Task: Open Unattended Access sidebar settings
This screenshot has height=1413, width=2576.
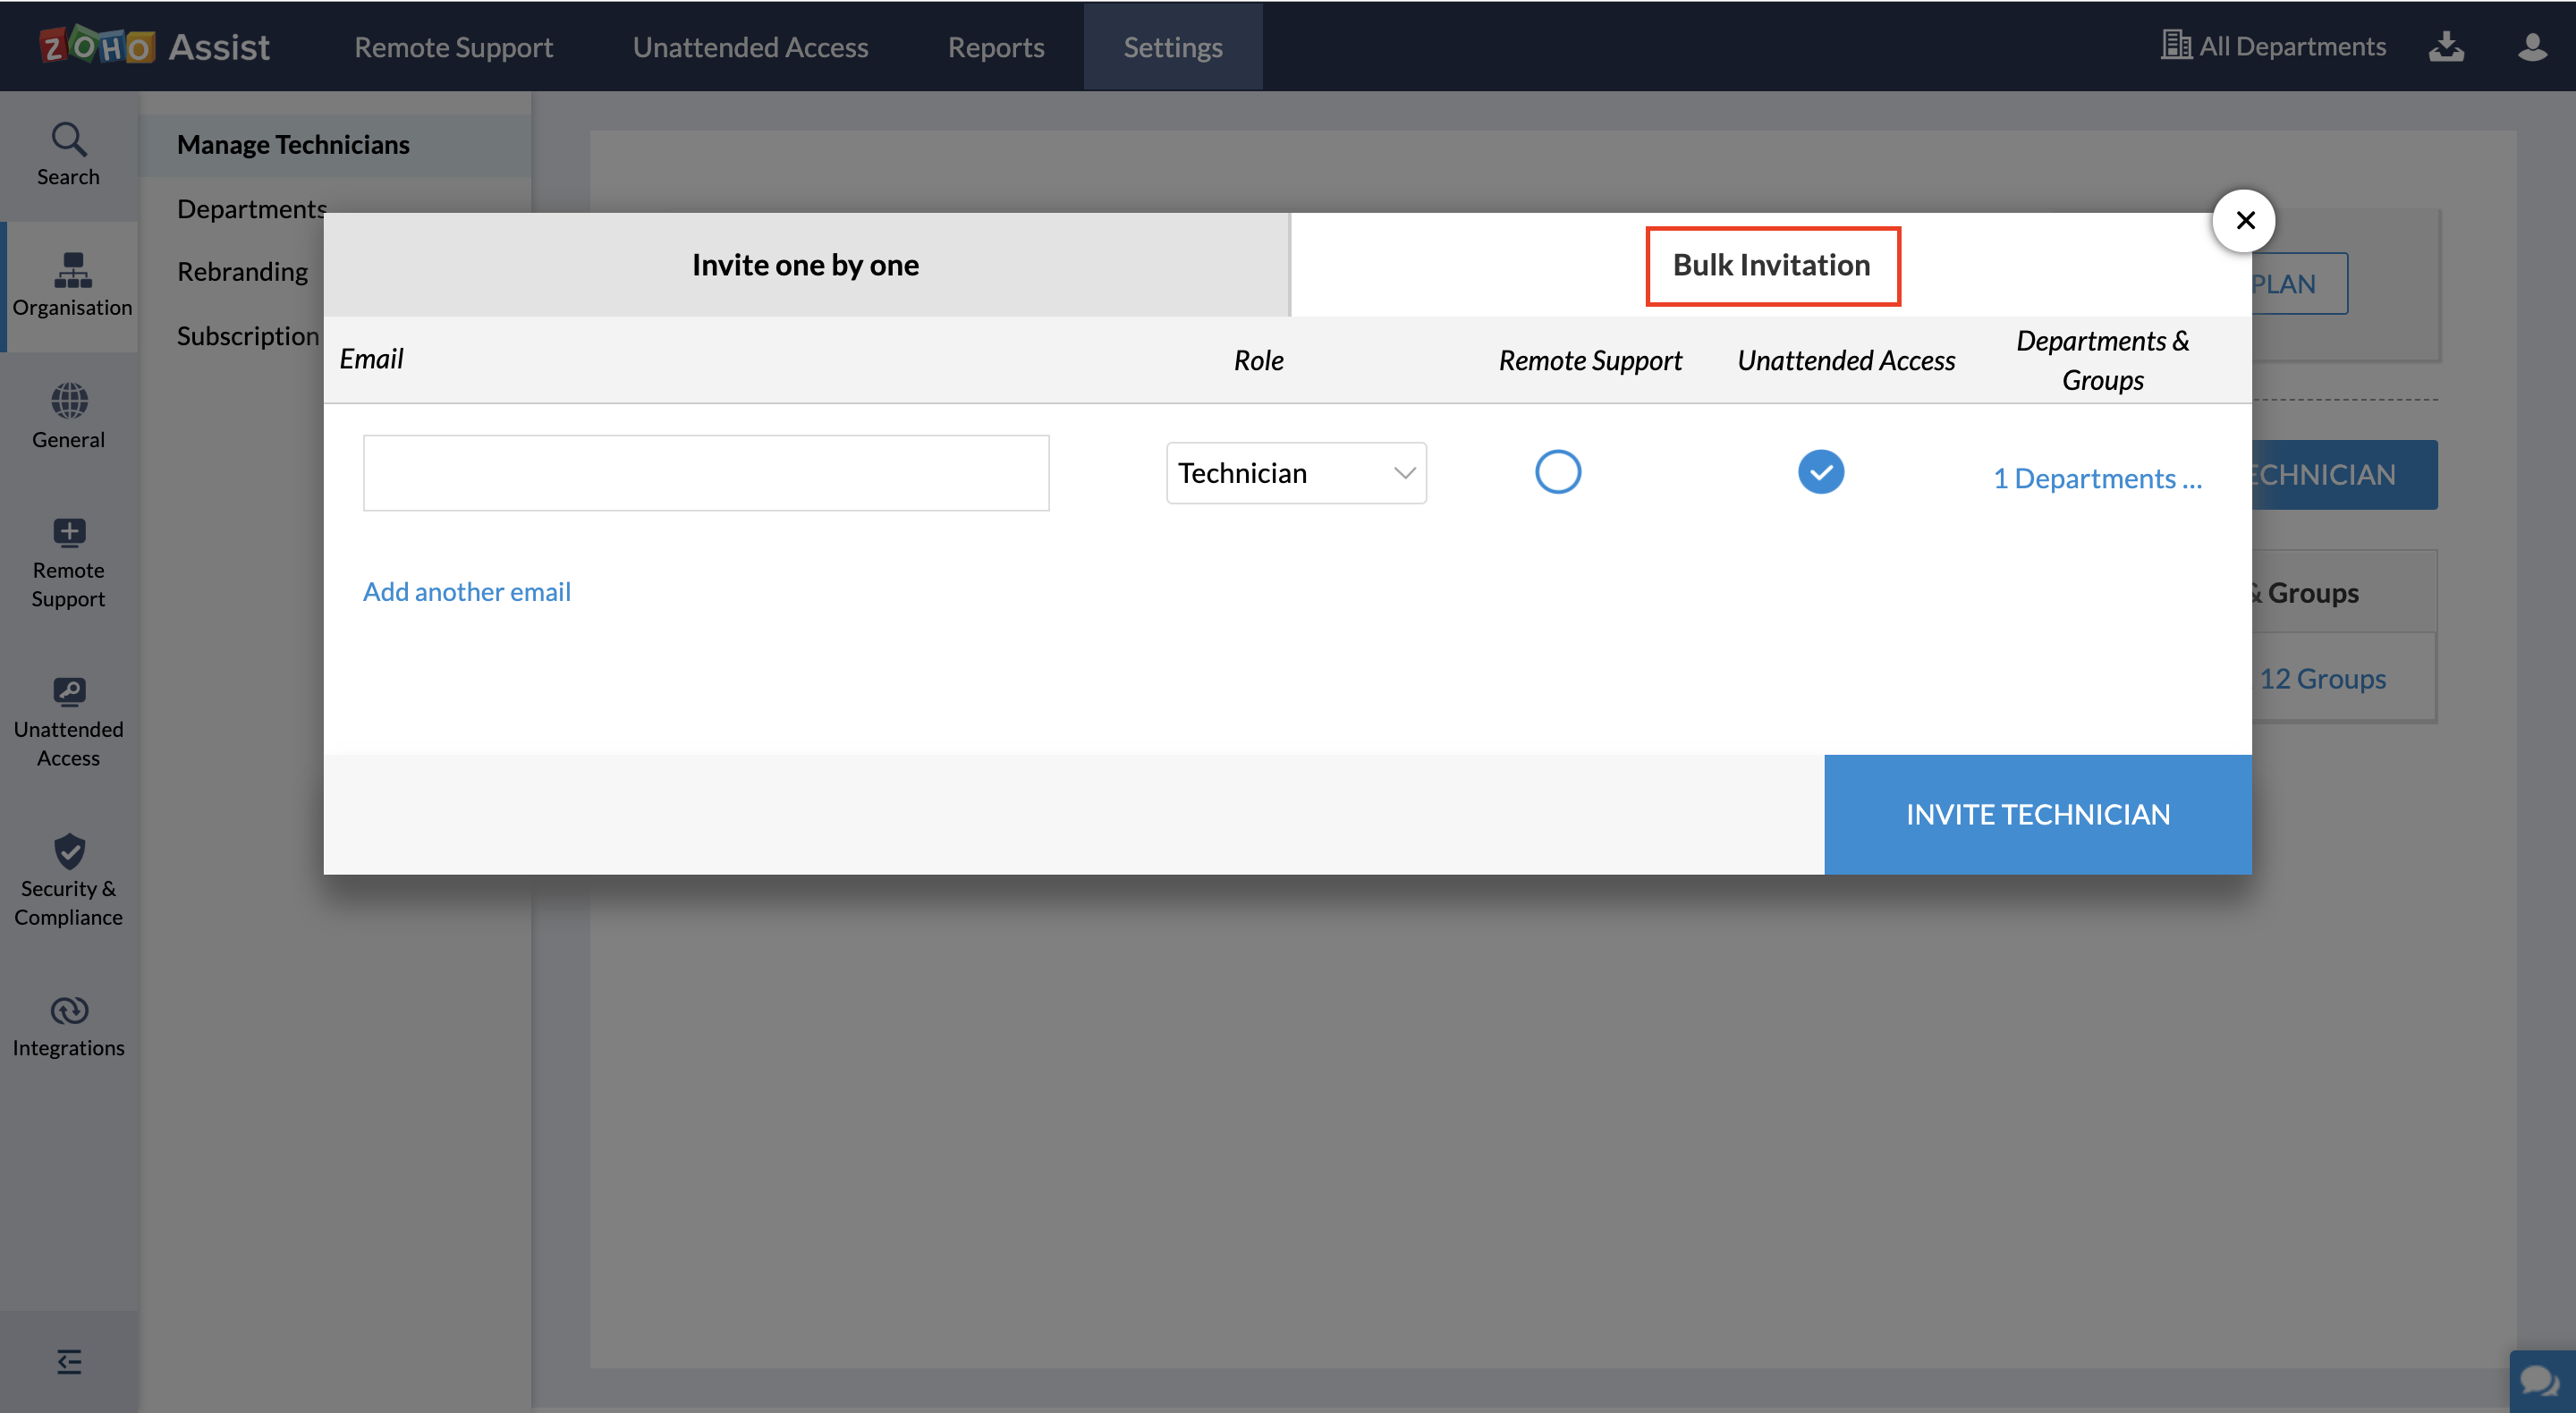Action: [x=68, y=720]
